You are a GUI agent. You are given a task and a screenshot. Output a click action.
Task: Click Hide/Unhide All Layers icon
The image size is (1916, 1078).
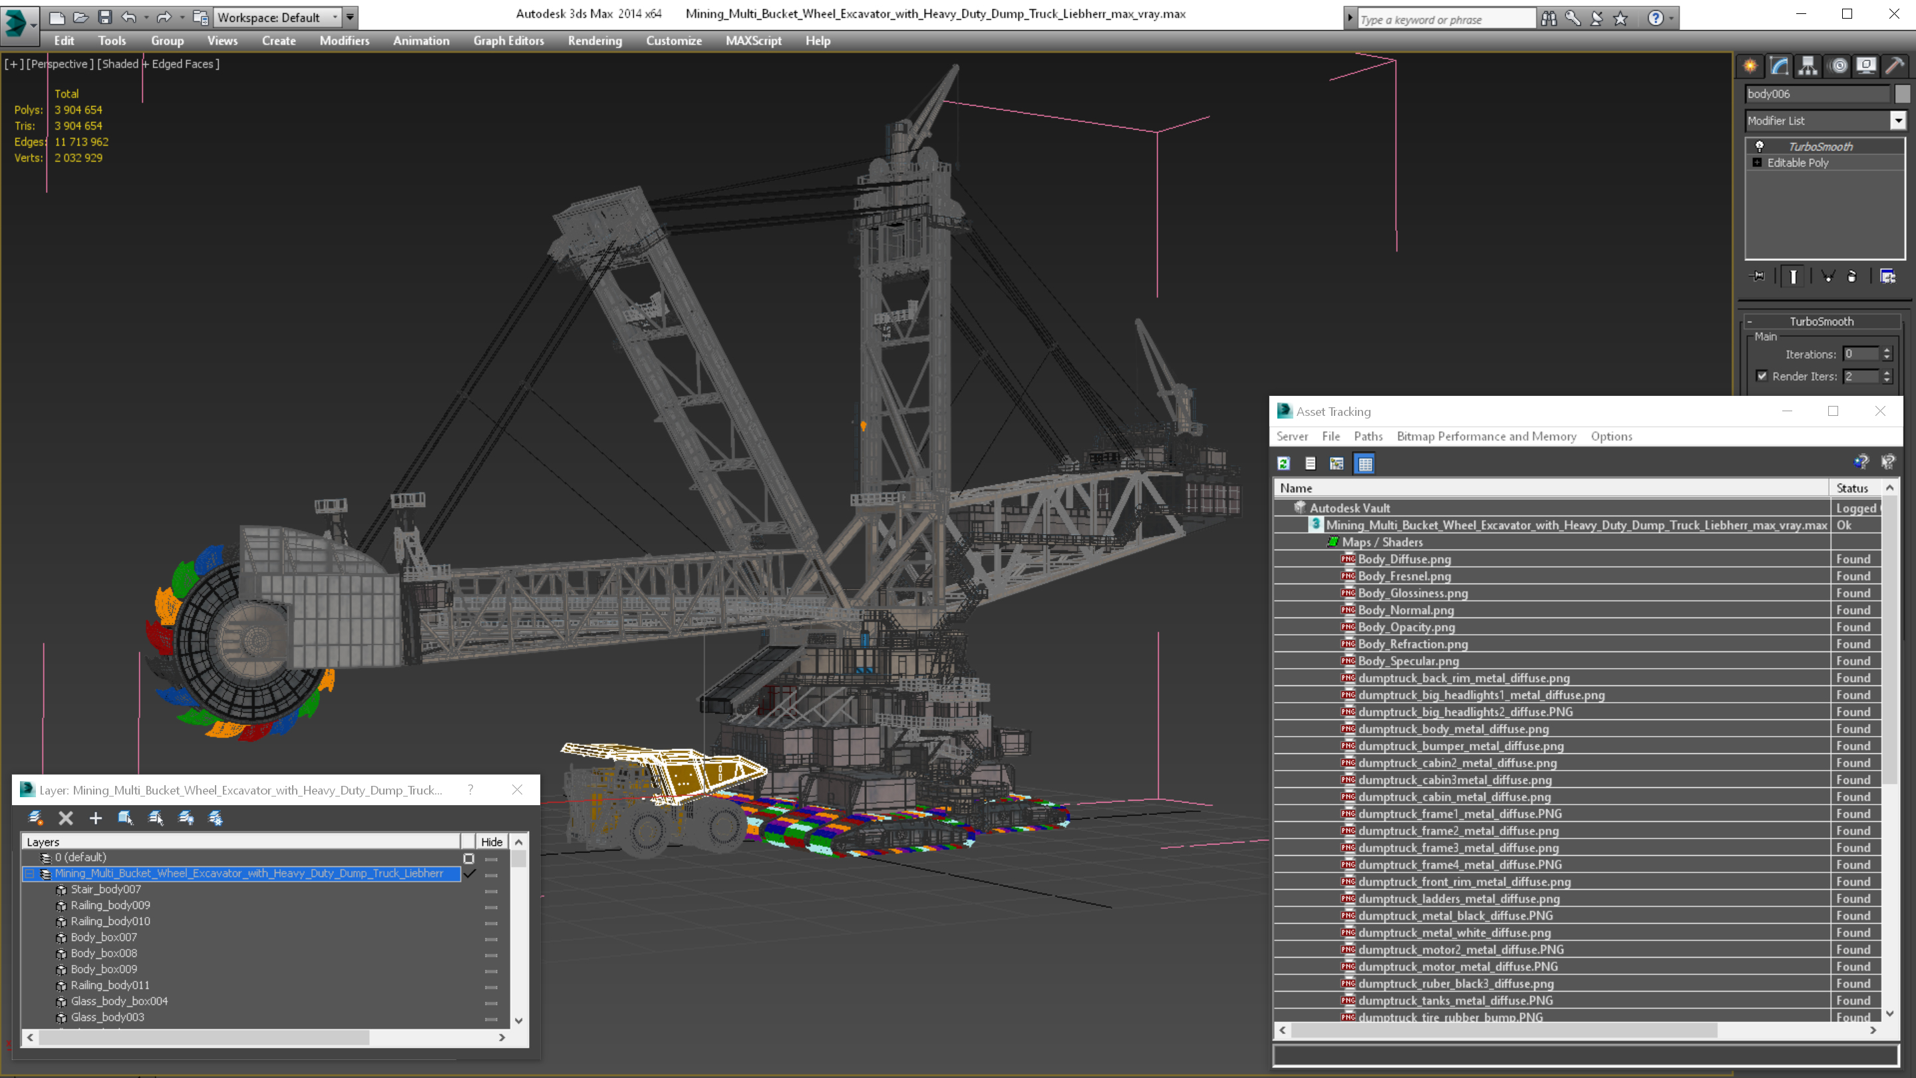coord(186,818)
